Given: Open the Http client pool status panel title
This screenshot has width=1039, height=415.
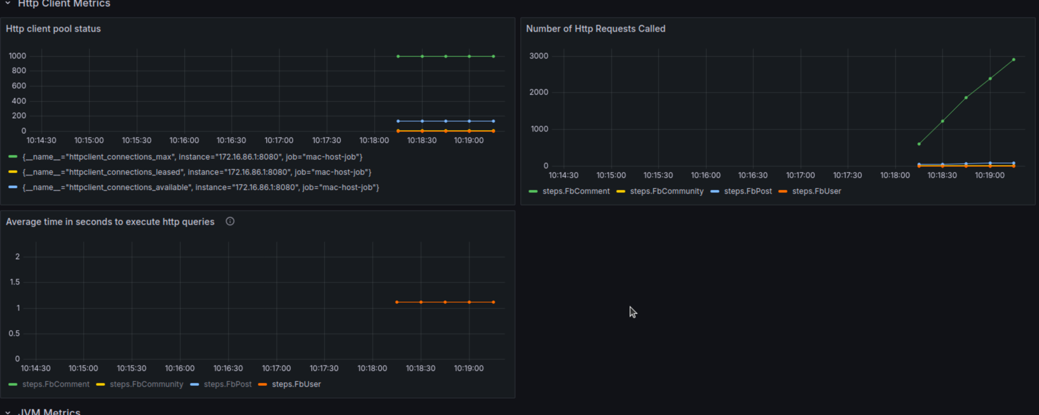Looking at the screenshot, I should (53, 29).
